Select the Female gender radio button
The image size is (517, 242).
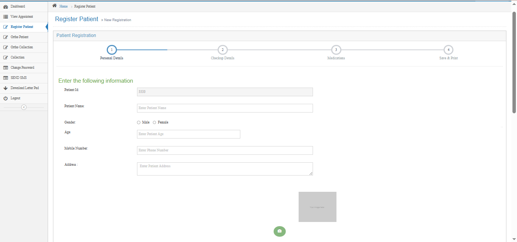coord(154,123)
